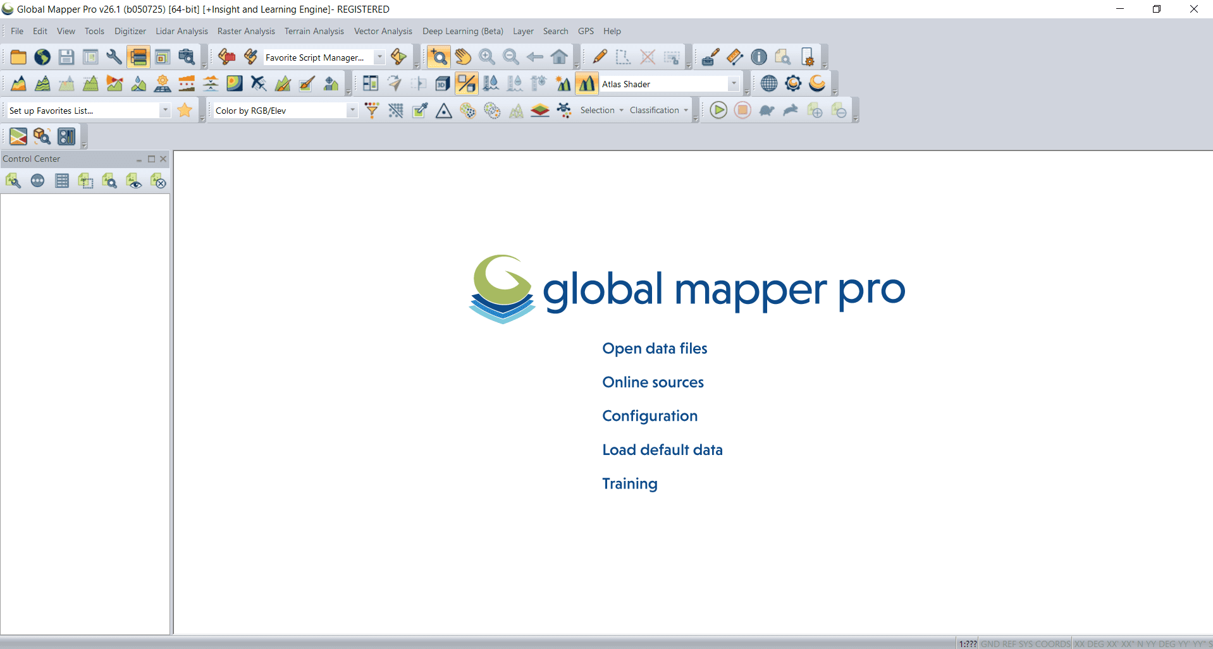
Task: Click the triangle with dot icon
Action: [444, 110]
